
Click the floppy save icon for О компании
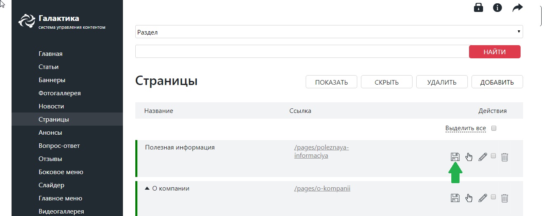[455, 198]
